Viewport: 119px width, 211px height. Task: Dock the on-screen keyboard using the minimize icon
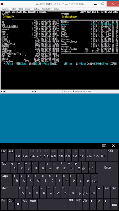pos(104,146)
